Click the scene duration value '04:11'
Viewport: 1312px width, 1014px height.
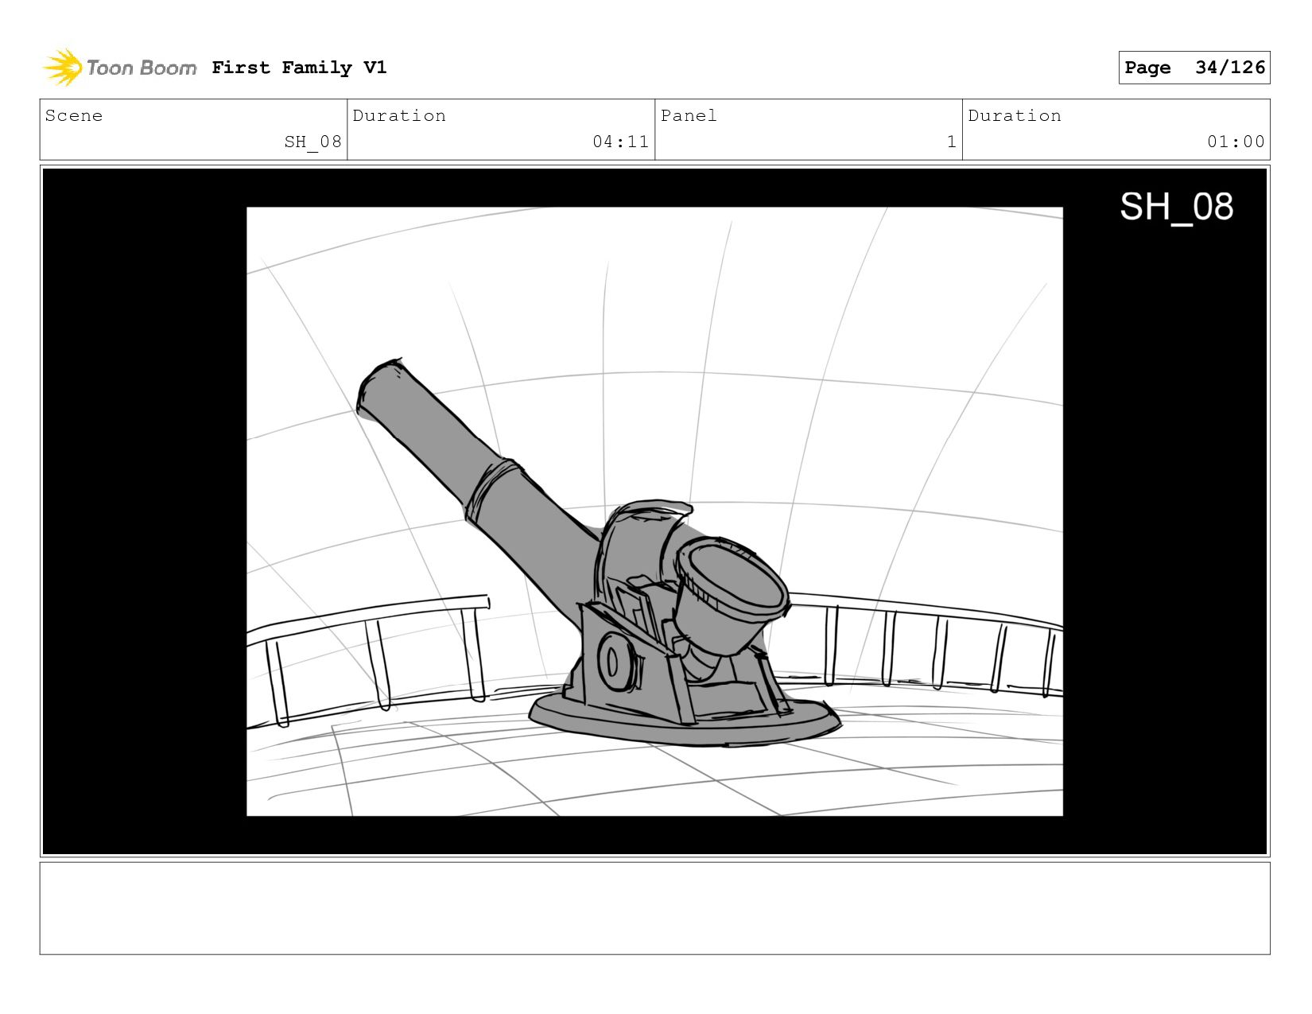pos(620,142)
